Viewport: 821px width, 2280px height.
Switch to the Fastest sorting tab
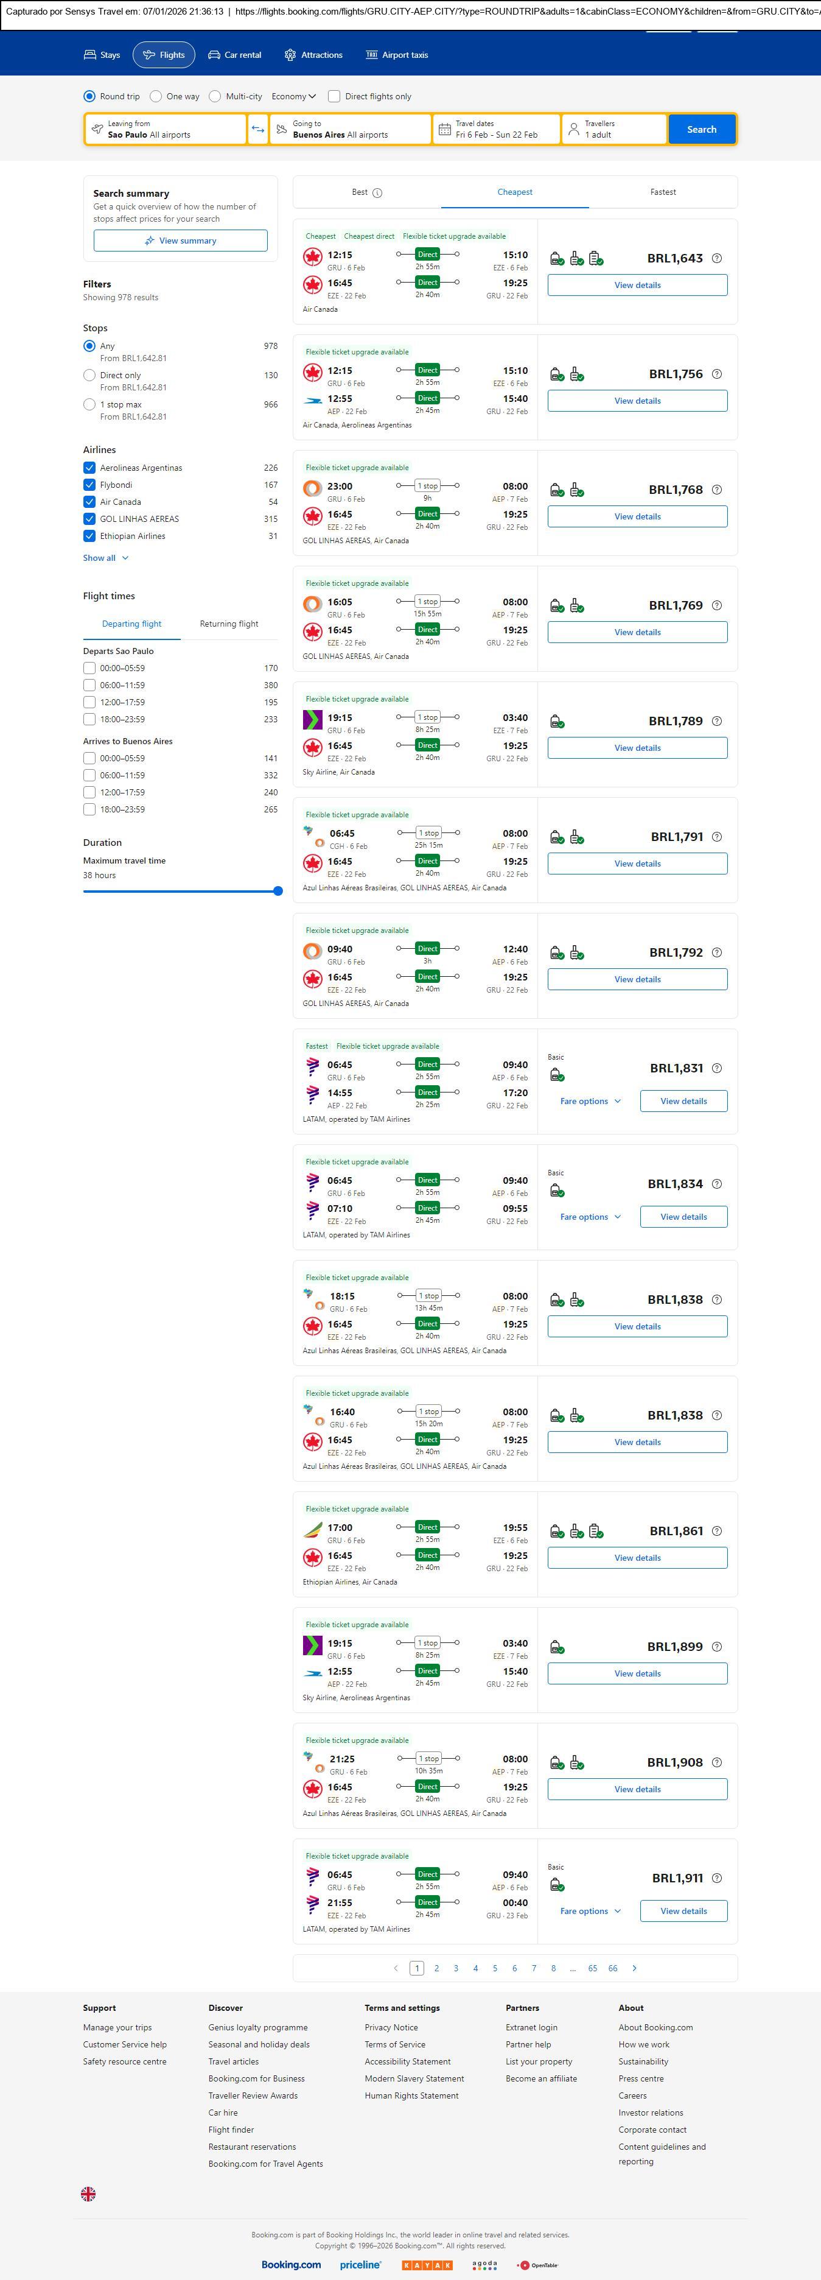click(x=663, y=192)
